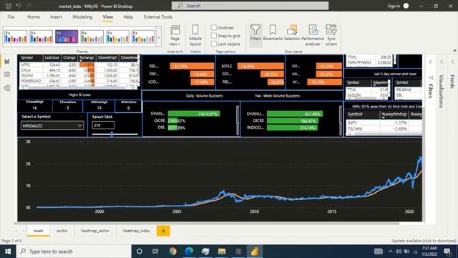Switch to the heatmap_index page tab
The width and height of the screenshot is (458, 258).
(137, 231)
